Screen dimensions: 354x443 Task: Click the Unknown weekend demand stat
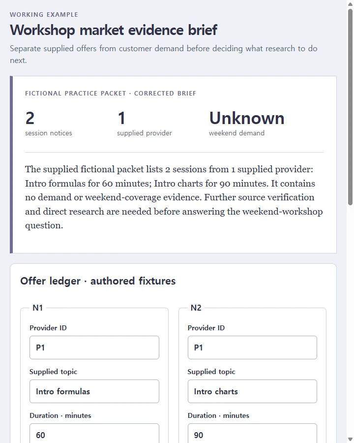[246, 124]
